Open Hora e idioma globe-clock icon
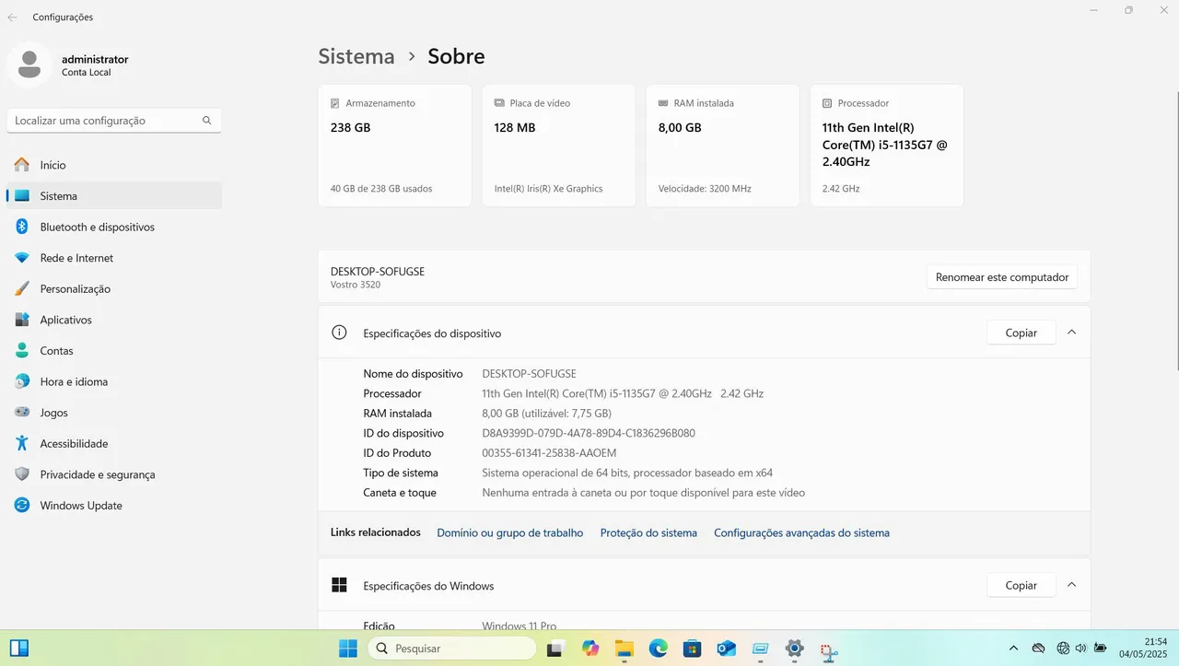This screenshot has width=1179, height=666. pos(22,381)
